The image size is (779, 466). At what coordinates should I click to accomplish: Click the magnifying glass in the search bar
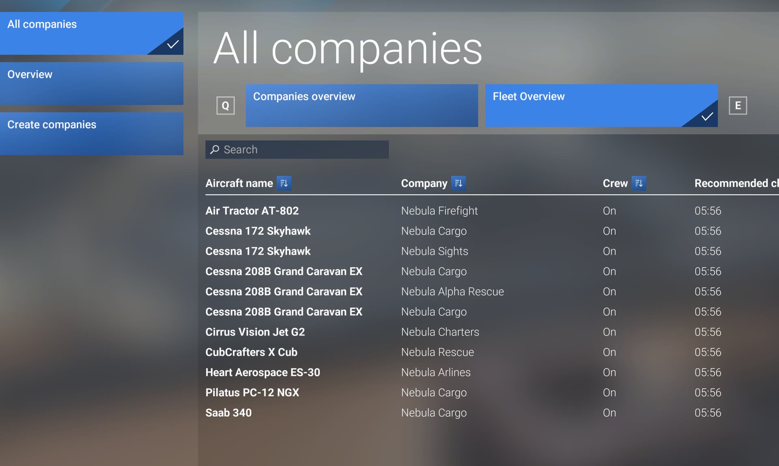[x=214, y=149]
